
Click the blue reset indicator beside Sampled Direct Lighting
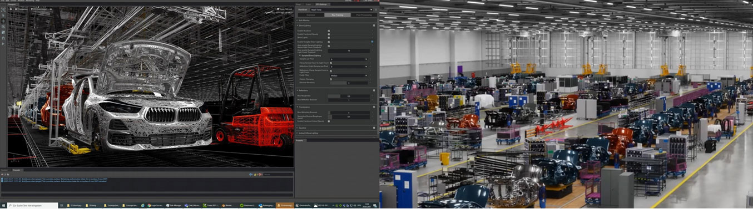coord(372,42)
